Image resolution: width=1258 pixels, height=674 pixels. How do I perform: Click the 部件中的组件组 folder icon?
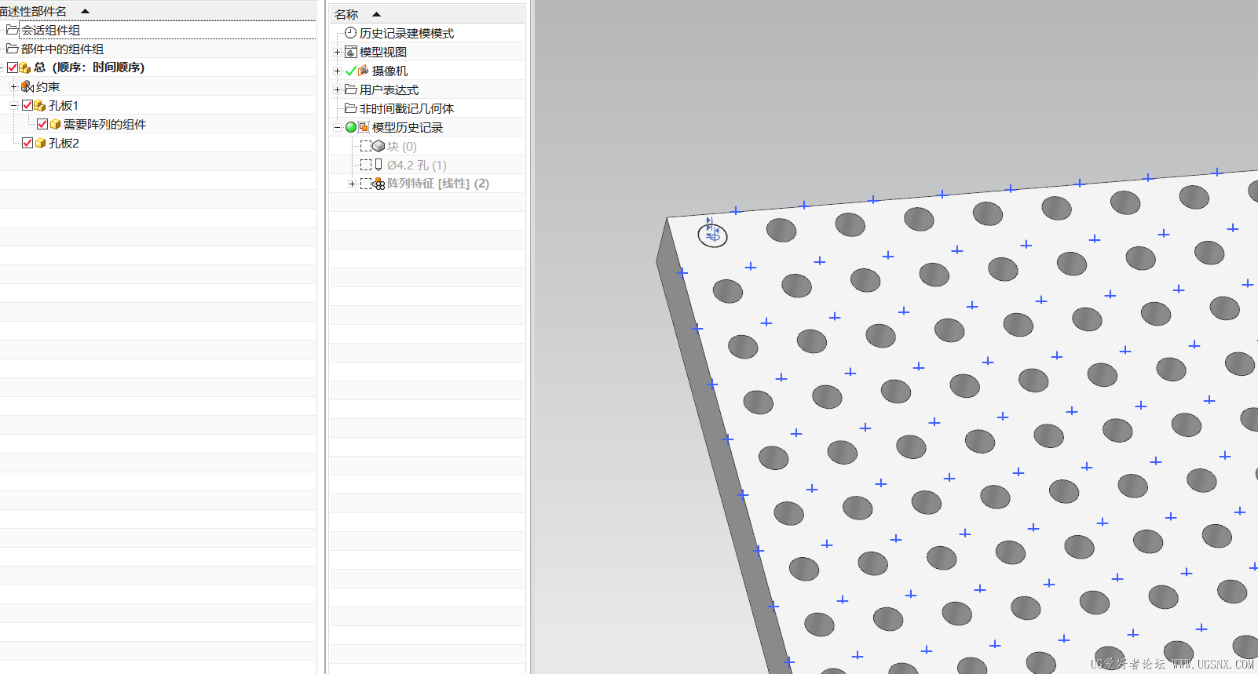(x=12, y=49)
